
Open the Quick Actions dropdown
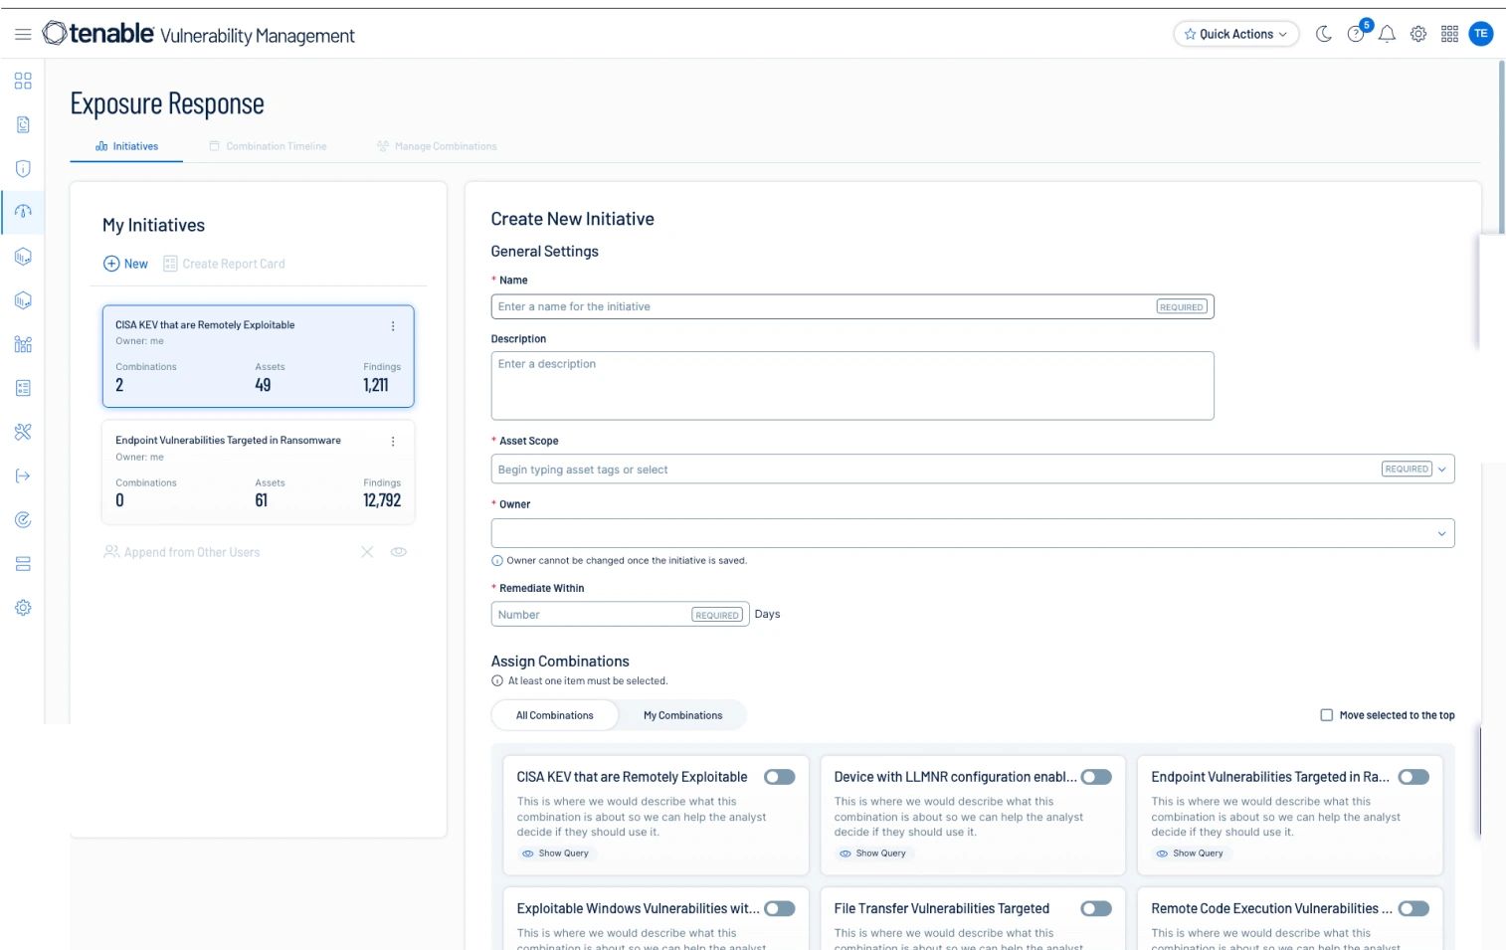[x=1235, y=33]
